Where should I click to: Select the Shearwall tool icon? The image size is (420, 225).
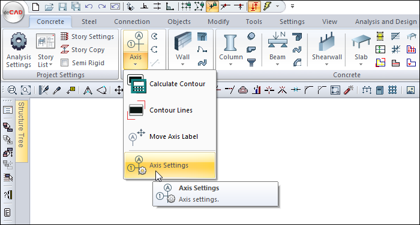click(x=326, y=42)
